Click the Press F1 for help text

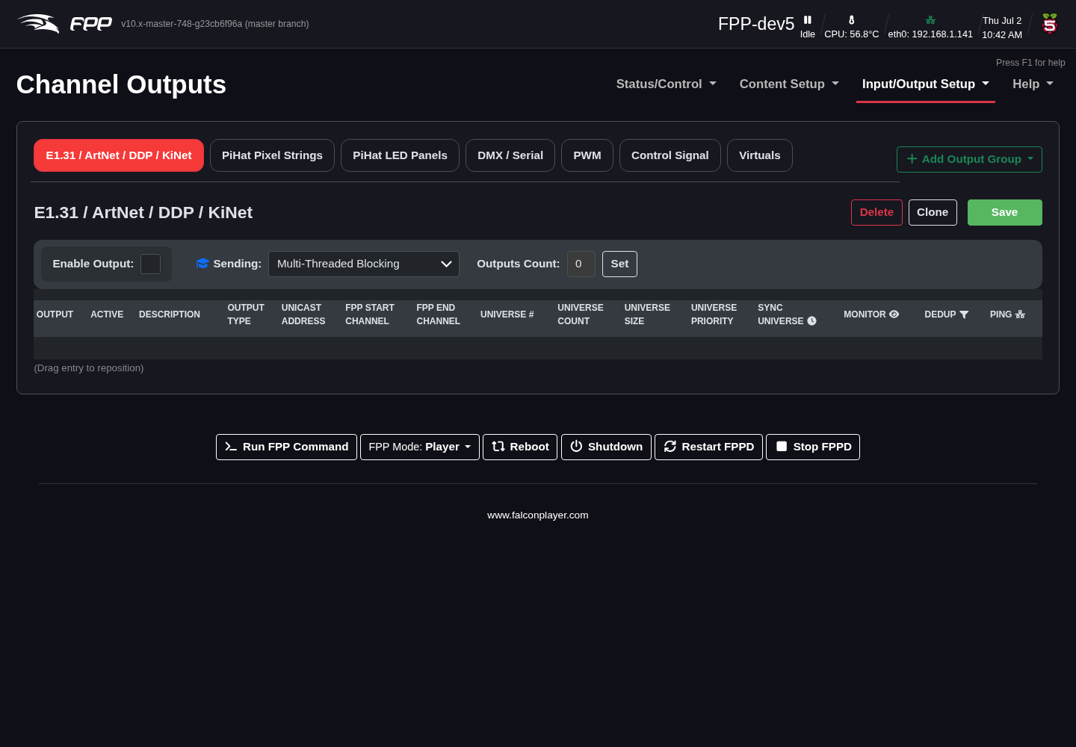[1030, 63]
